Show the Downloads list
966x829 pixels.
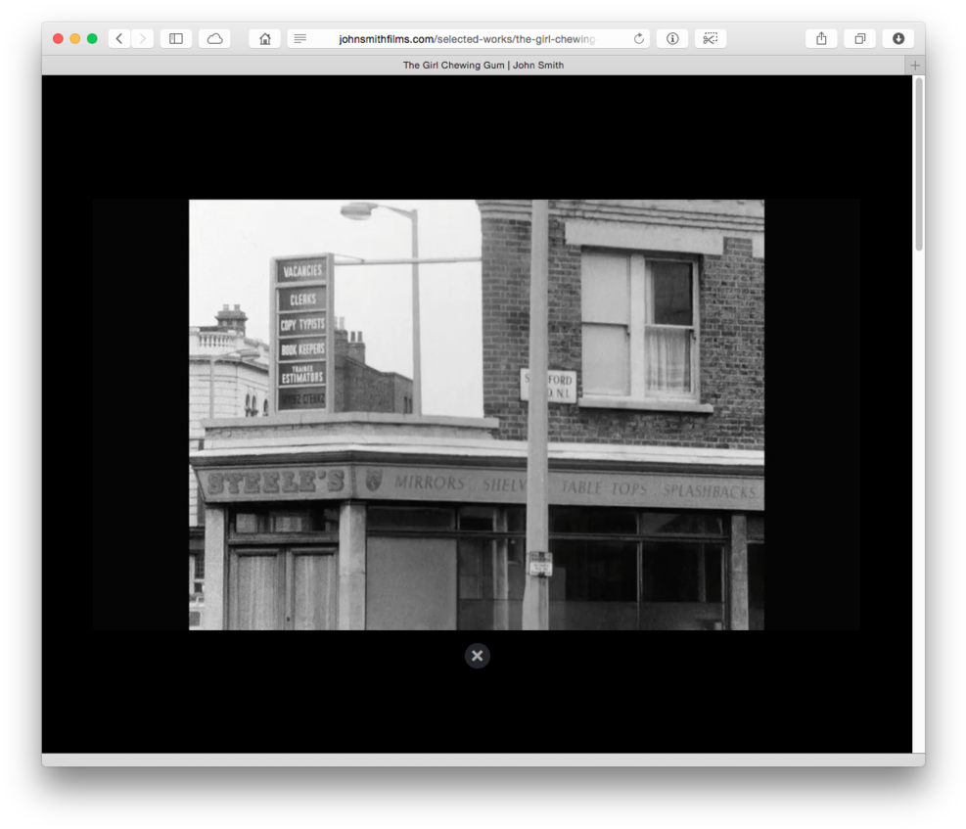[x=898, y=39]
